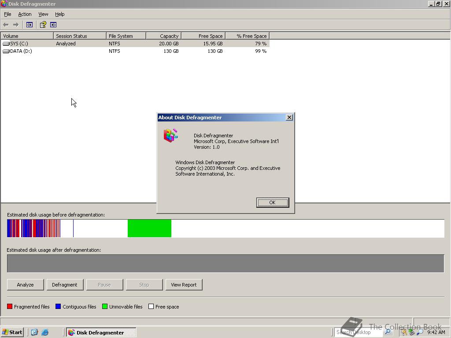Sort by Free Space column header

click(203, 36)
